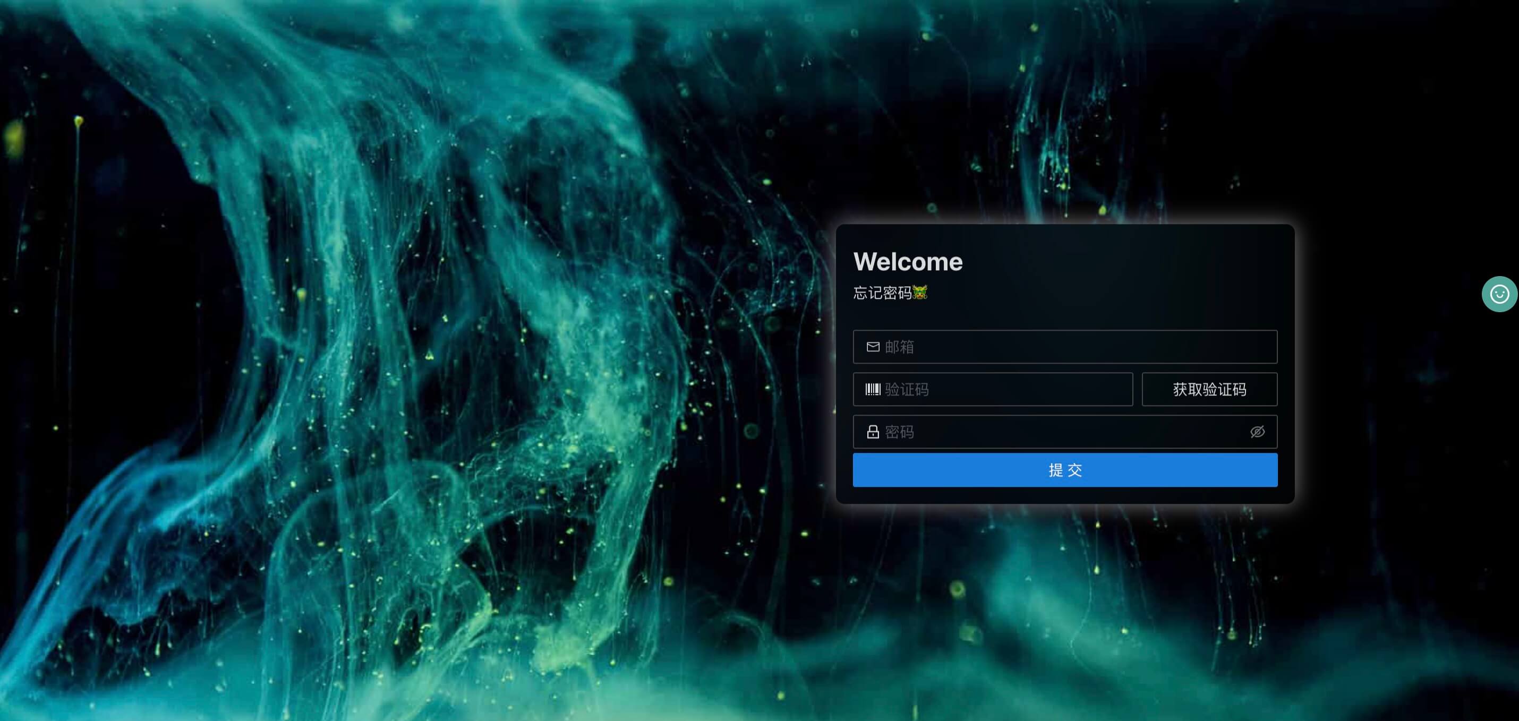Click the floating smiley face button
1519x721 pixels.
click(x=1499, y=294)
